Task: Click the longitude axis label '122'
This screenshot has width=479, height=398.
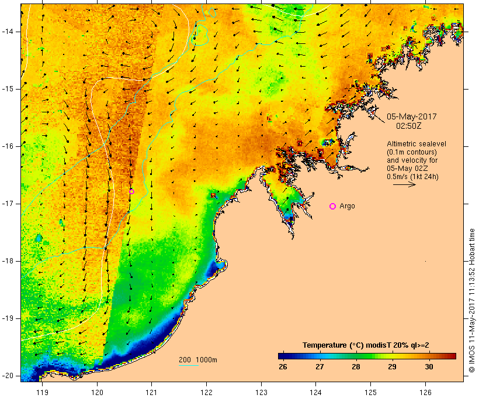Action: [206, 392]
